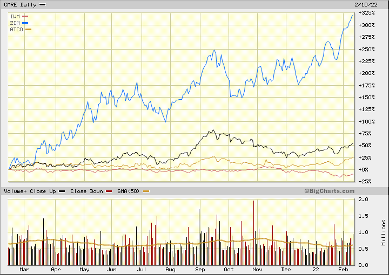Screen dimensions: 389x275
Task: Click the +0% y-axis label
Action: (x=365, y=169)
